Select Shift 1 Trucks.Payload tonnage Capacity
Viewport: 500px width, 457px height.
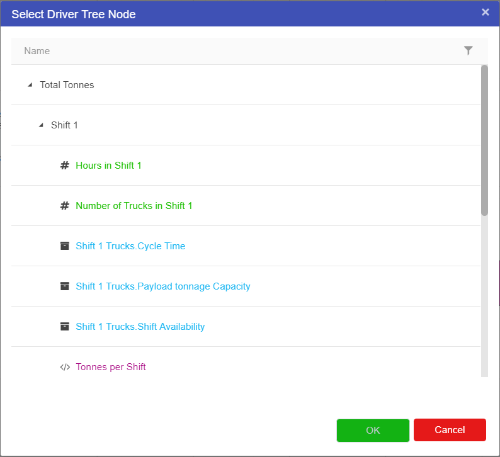pos(162,286)
